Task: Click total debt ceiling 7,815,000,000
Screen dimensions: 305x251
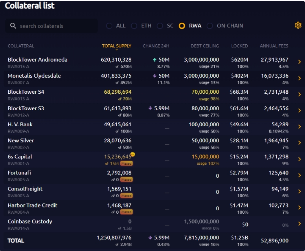Action: click(x=202, y=237)
